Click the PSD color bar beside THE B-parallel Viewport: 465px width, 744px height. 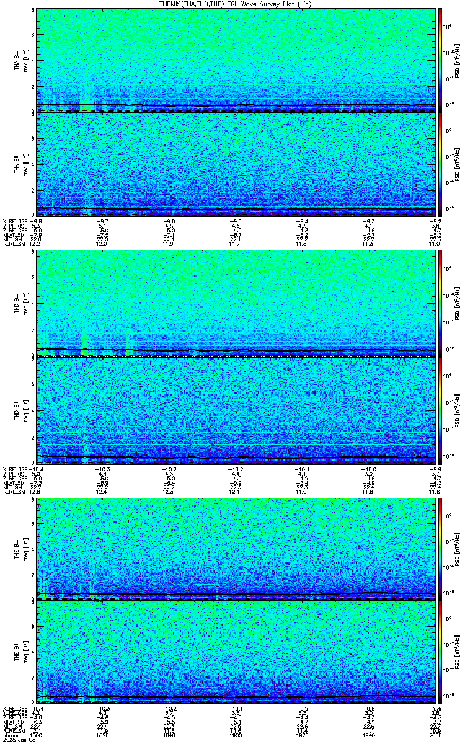440,652
